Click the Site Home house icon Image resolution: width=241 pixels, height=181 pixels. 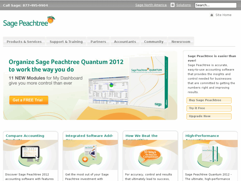click(211, 15)
